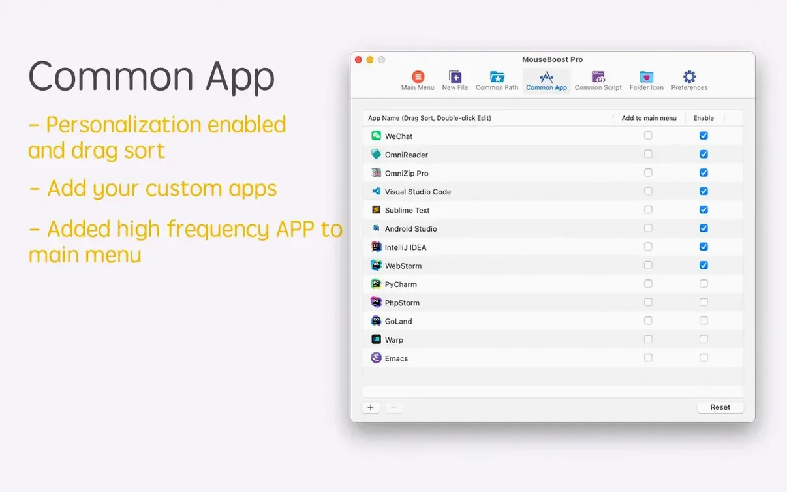Click the Emacs app icon
This screenshot has width=787, height=492.
(x=376, y=358)
